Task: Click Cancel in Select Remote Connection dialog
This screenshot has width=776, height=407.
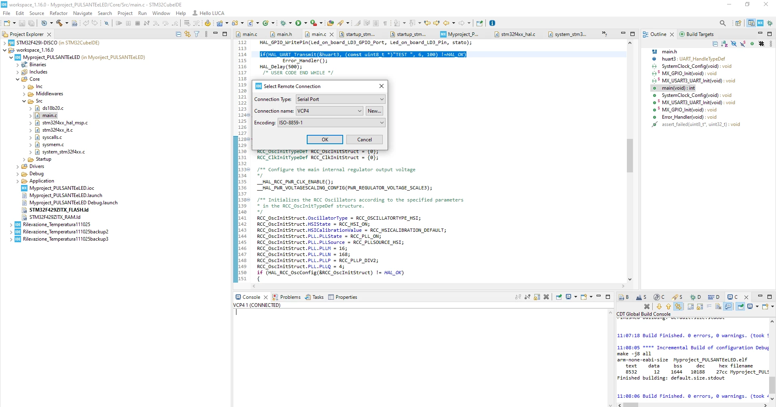Action: click(365, 139)
